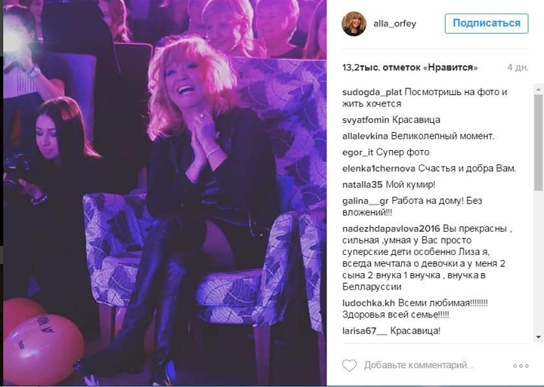Click the Подписаться follow button
544x387 pixels.
487,23
